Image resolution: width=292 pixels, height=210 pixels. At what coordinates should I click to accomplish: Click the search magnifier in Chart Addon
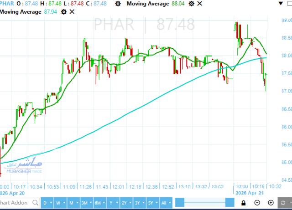(35, 203)
